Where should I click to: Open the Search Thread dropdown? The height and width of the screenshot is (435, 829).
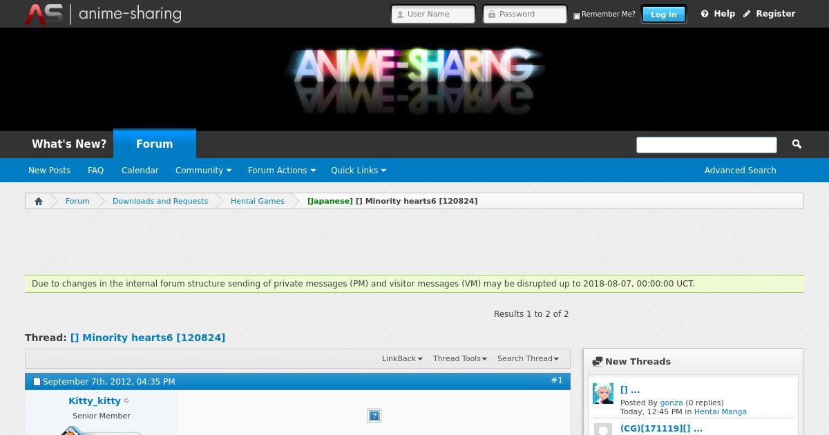pyautogui.click(x=528, y=358)
